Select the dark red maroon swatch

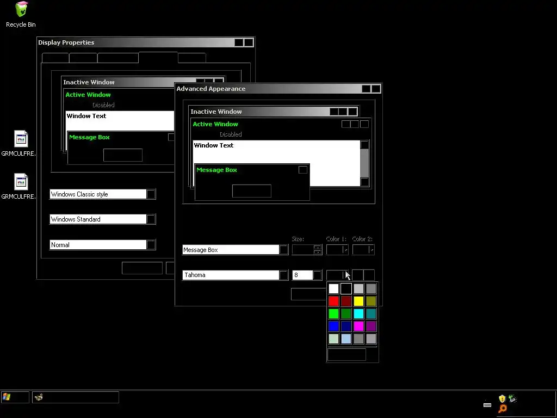coord(346,301)
